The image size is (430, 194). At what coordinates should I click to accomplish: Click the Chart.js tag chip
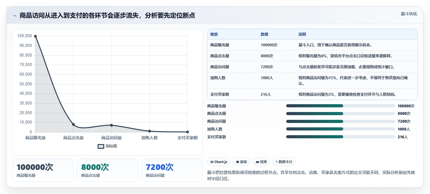tap(219, 162)
